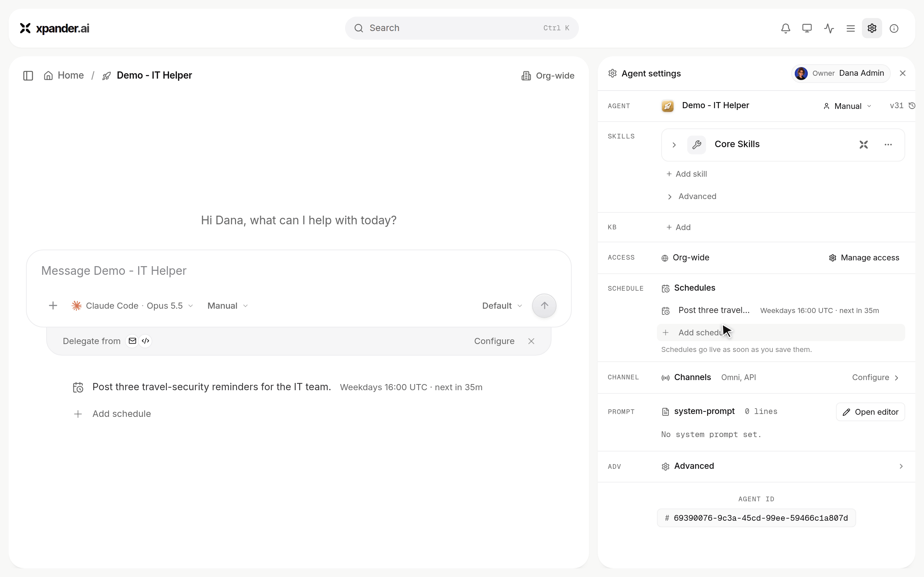Click Add in the KB section
The width and height of the screenshot is (924, 577).
point(679,228)
